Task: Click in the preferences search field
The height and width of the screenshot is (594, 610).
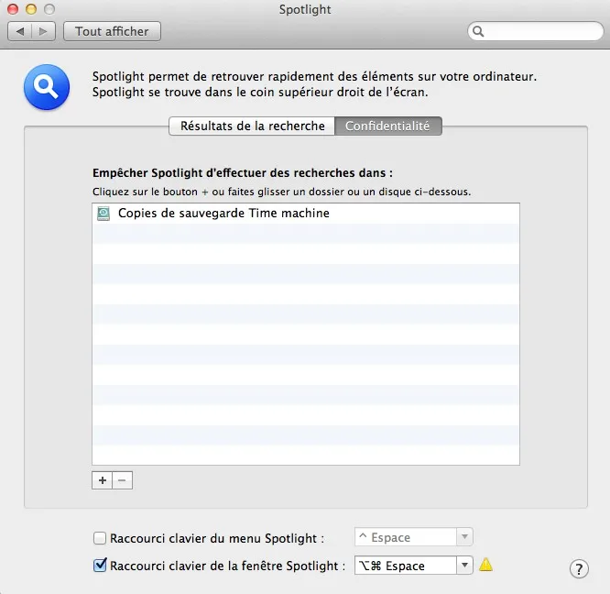Action: coord(536,31)
